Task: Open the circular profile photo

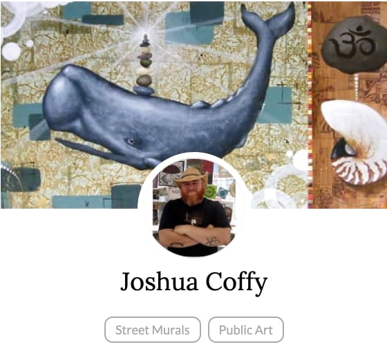Action: [x=193, y=207]
